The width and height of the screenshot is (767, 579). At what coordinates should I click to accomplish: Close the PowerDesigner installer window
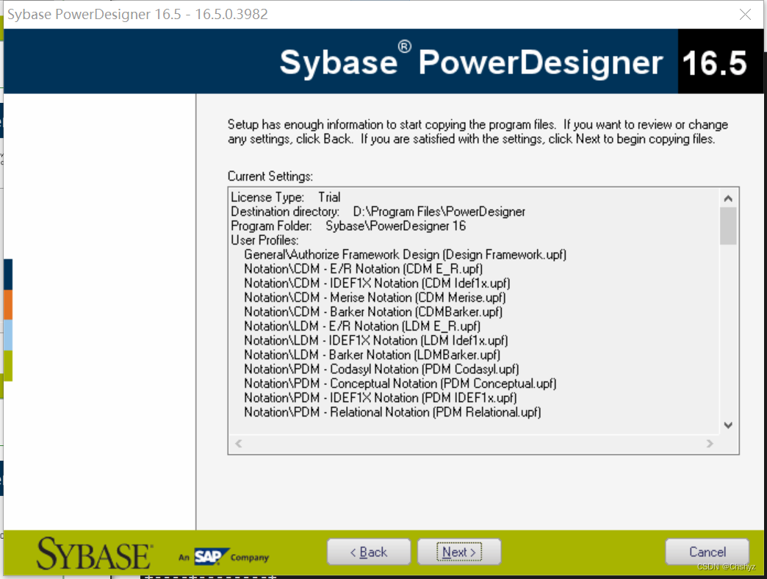click(745, 15)
